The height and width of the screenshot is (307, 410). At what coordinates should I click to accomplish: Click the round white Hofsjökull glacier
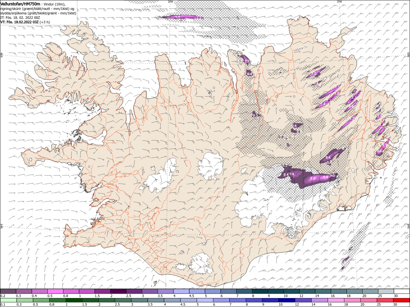click(210, 166)
